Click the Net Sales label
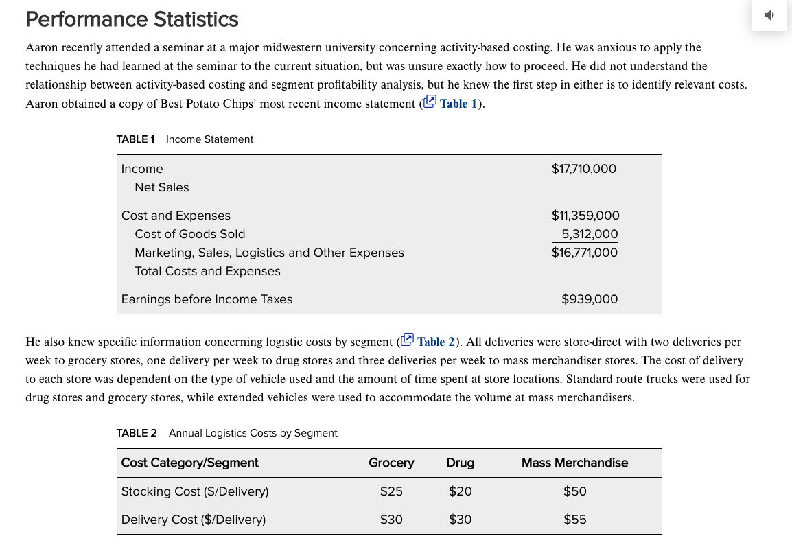Viewport: 792px width, 547px height. [162, 187]
